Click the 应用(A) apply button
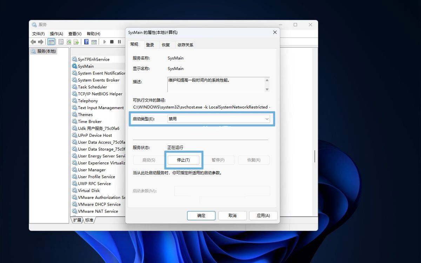Image resolution: width=421 pixels, height=263 pixels. (263, 216)
